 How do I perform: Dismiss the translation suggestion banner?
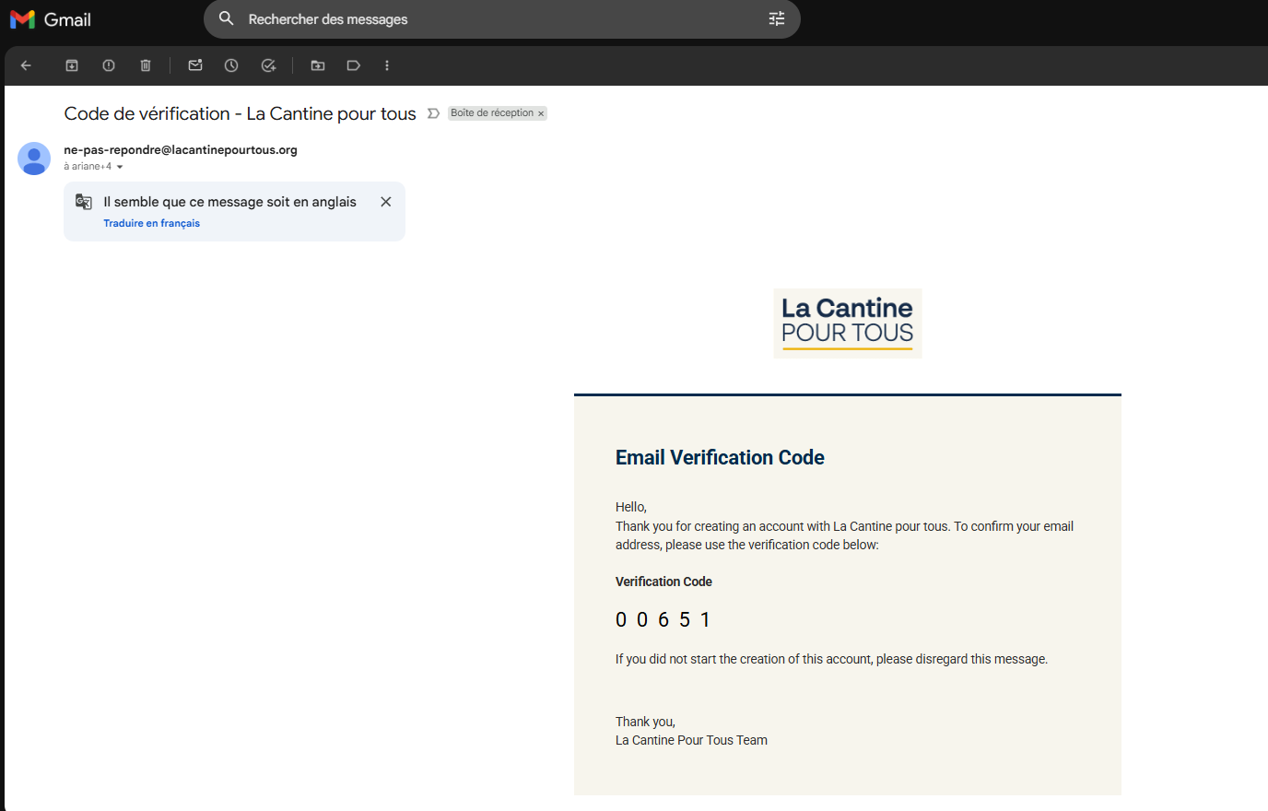click(x=386, y=202)
